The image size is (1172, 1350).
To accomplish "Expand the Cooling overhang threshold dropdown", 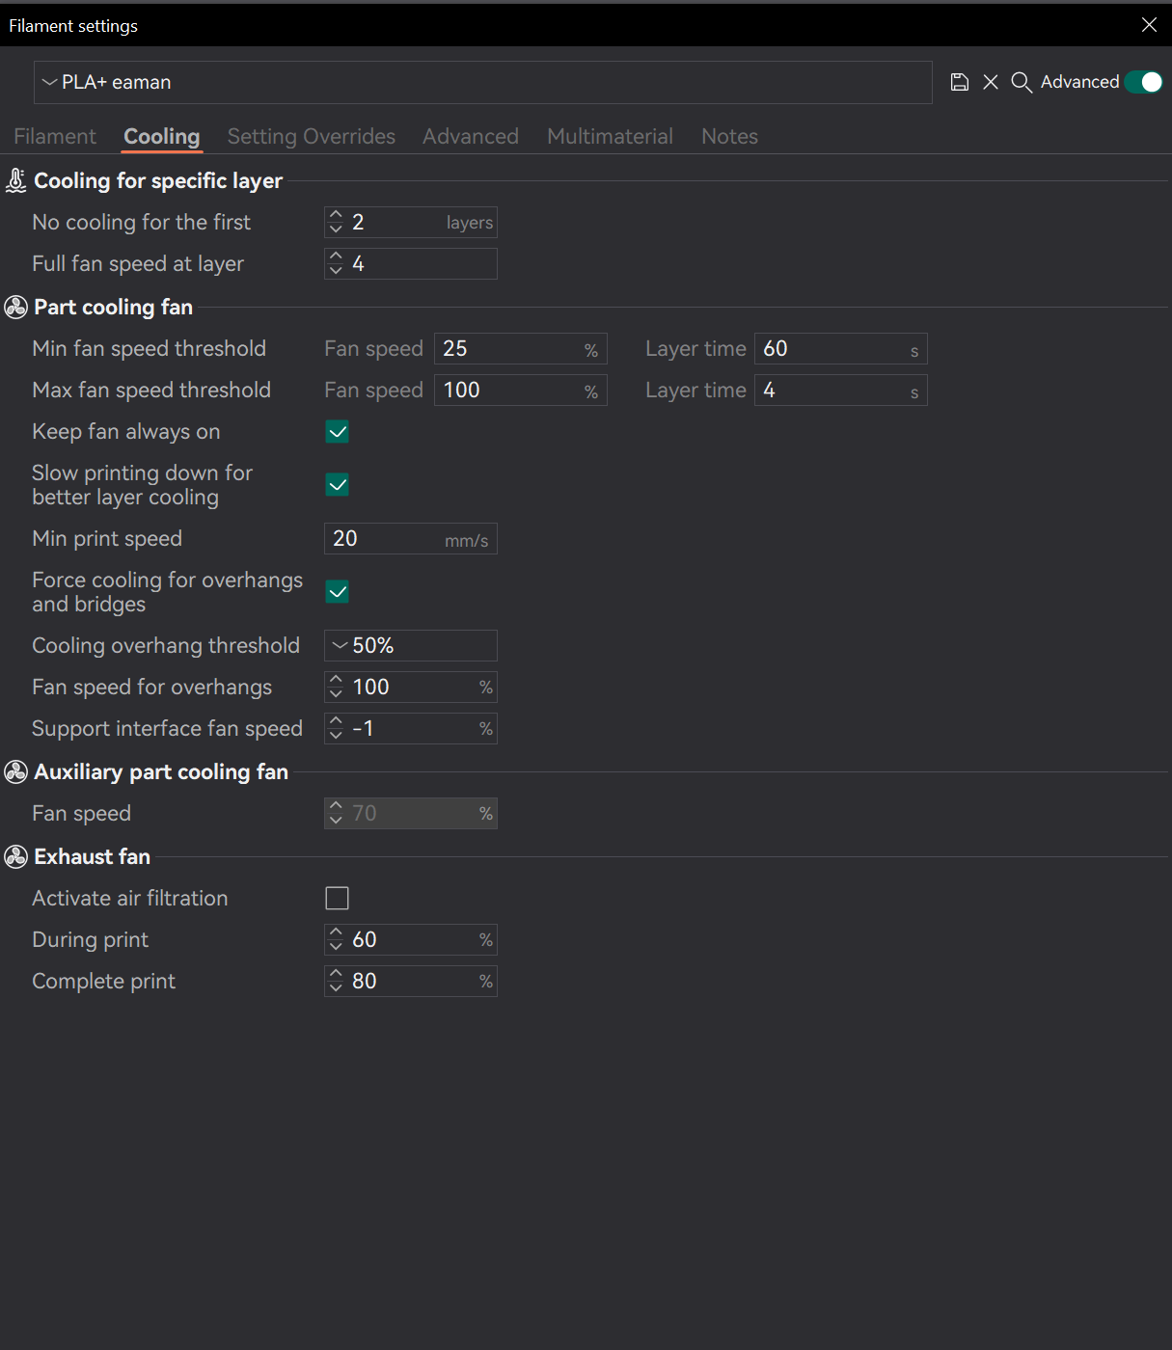I will click(x=411, y=646).
